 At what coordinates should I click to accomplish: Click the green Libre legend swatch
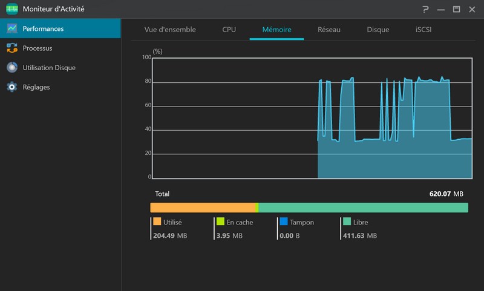tap(347, 221)
